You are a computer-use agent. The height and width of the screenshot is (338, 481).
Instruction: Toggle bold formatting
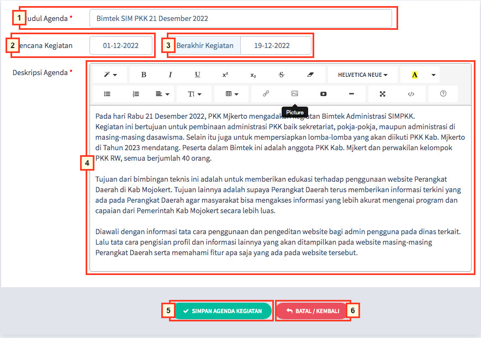click(143, 74)
